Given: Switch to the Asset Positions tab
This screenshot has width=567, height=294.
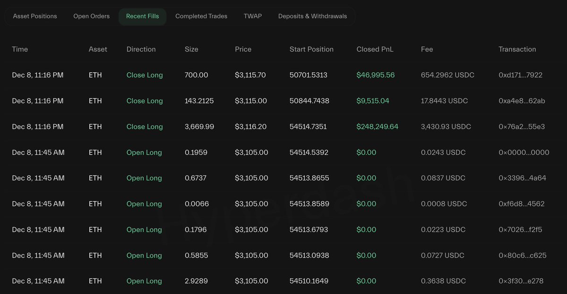Looking at the screenshot, I should coord(34,16).
